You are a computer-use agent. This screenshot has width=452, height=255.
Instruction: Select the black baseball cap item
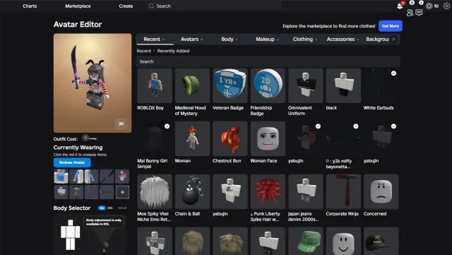point(381,241)
